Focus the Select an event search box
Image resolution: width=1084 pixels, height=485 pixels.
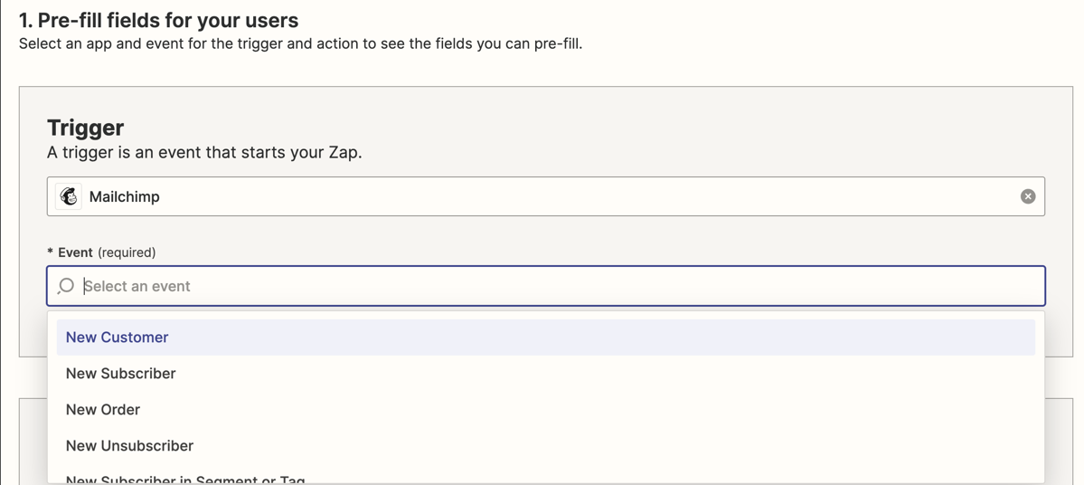click(x=545, y=286)
